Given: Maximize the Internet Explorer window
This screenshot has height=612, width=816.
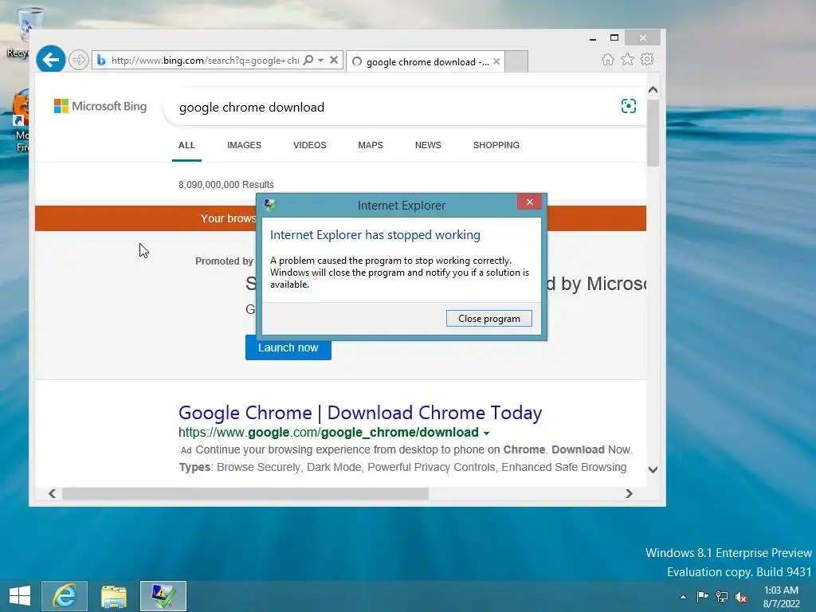Looking at the screenshot, I should pos(614,38).
